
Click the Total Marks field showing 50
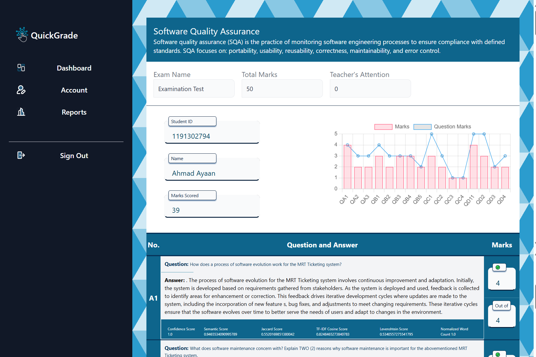282,89
